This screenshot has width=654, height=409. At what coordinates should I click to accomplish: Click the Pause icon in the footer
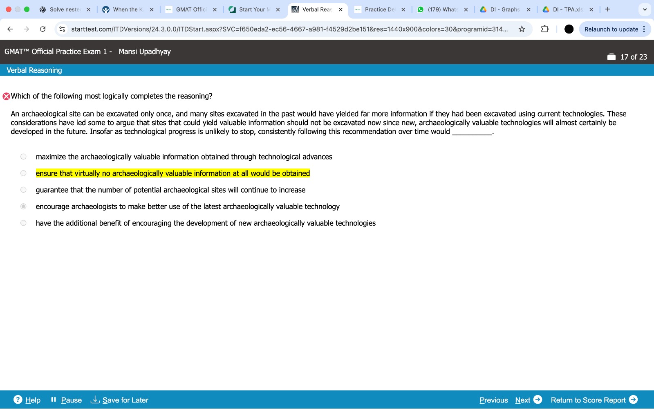point(54,400)
